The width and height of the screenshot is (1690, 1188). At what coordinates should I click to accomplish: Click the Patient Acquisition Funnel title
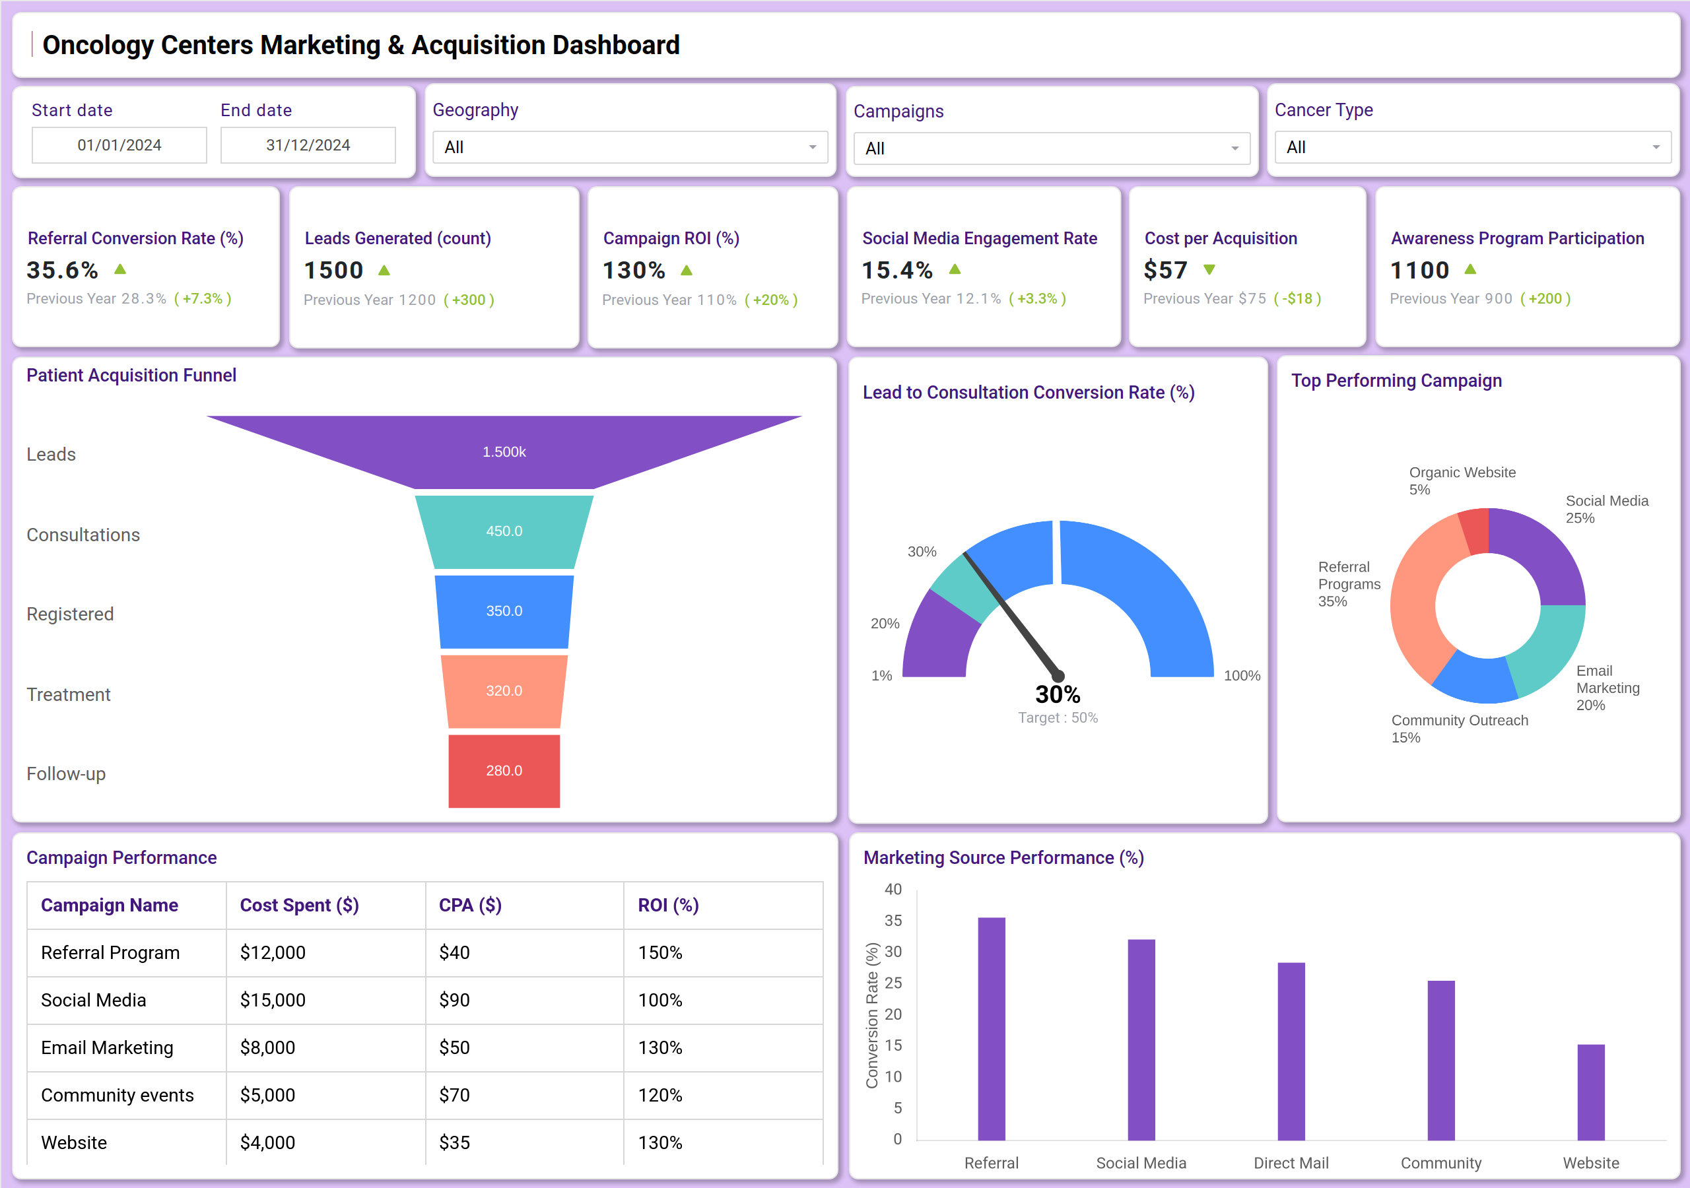[x=132, y=376]
